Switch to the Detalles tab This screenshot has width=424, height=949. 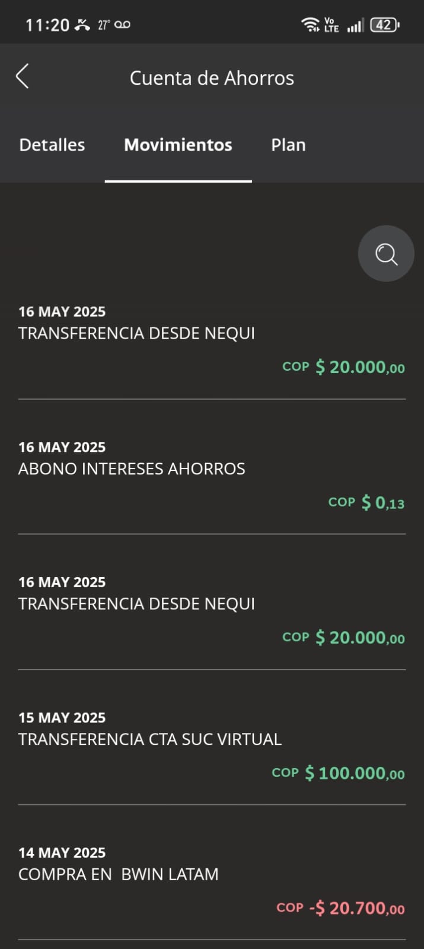[x=52, y=145]
